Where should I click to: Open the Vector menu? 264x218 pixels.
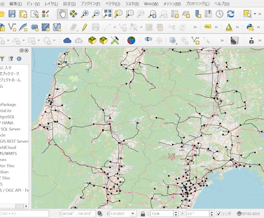pos(112,4)
